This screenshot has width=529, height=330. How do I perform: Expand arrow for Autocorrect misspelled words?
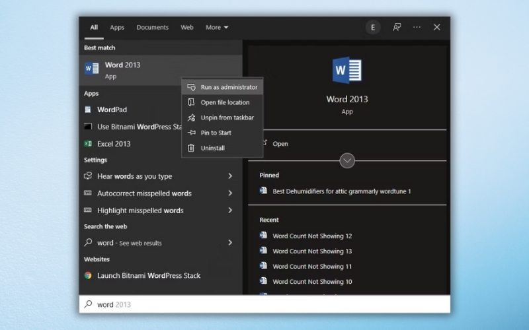coord(230,193)
